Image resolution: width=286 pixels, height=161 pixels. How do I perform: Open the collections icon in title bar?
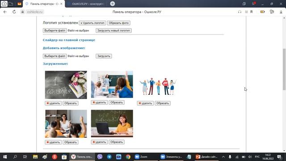click(244, 4)
